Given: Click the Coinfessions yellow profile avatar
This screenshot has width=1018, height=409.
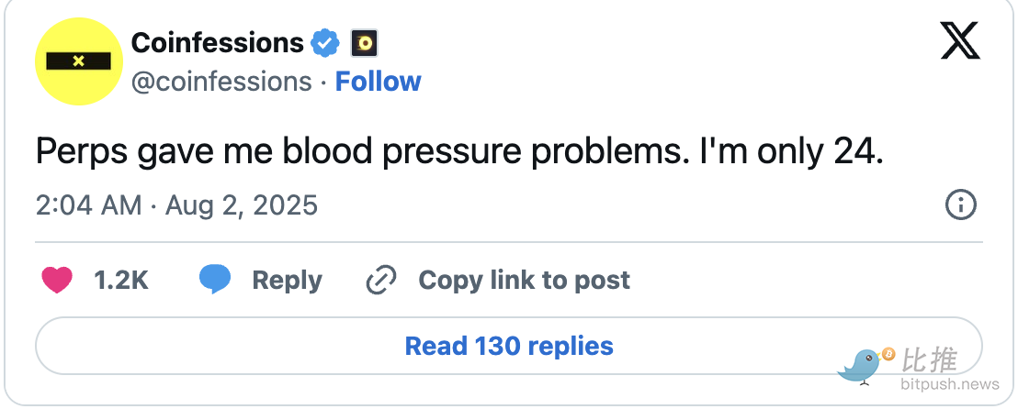Looking at the screenshot, I should click(78, 61).
